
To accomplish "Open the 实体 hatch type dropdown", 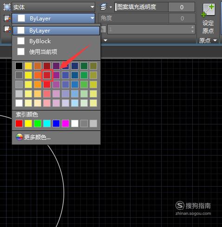I will point(53,7).
